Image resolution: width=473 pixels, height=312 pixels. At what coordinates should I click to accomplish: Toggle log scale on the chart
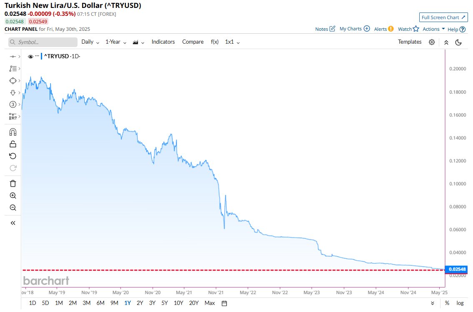click(460, 303)
